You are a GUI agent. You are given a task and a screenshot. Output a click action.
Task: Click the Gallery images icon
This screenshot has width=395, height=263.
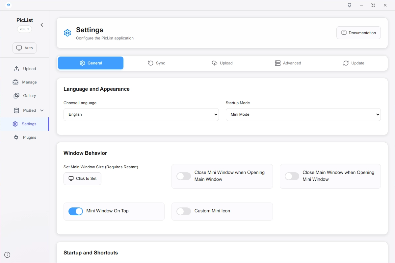[x=16, y=96]
